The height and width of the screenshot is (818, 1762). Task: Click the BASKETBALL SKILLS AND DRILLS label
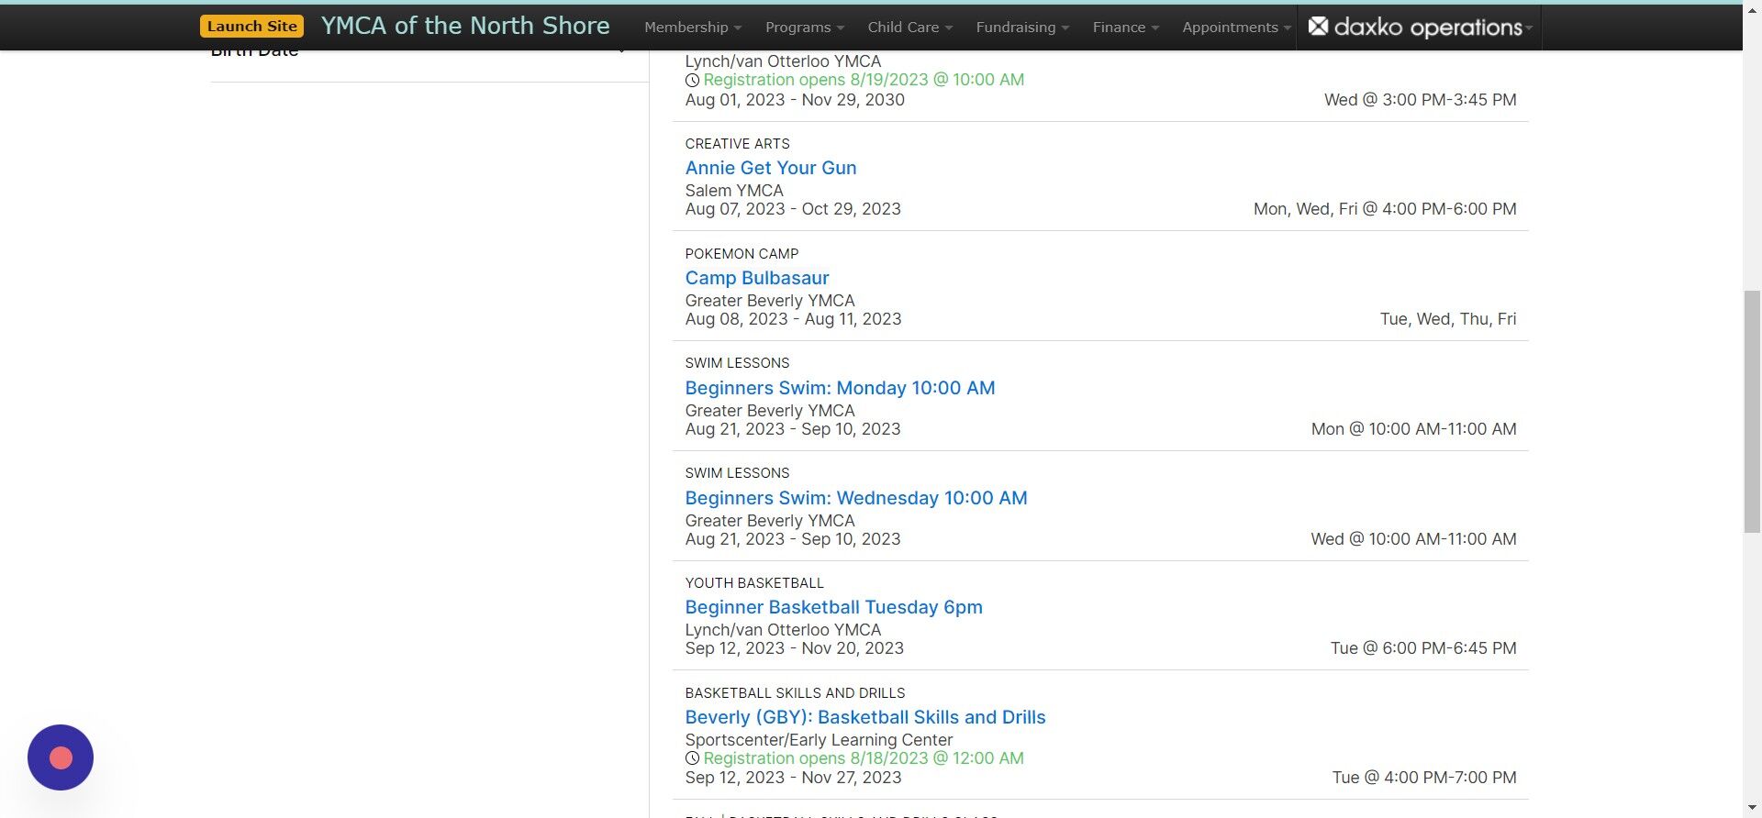pos(795,693)
